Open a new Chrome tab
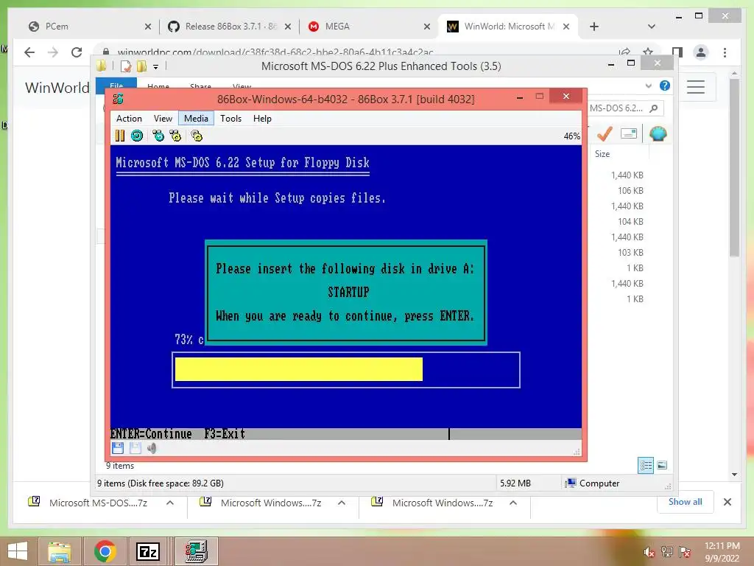754x566 pixels. [594, 27]
